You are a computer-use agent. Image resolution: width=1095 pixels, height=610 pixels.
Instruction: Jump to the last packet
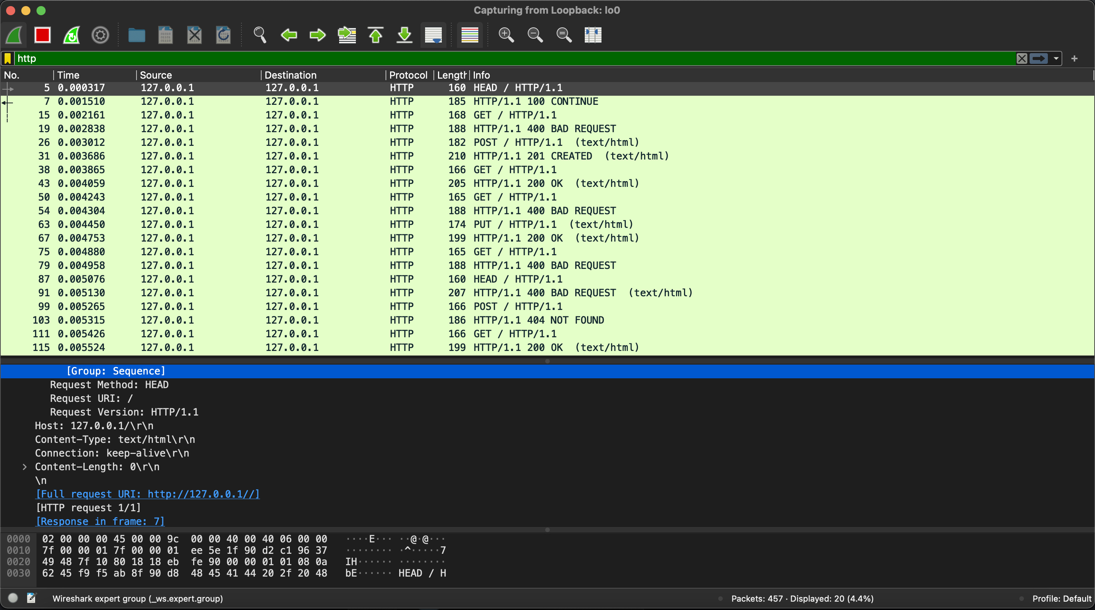tap(404, 35)
